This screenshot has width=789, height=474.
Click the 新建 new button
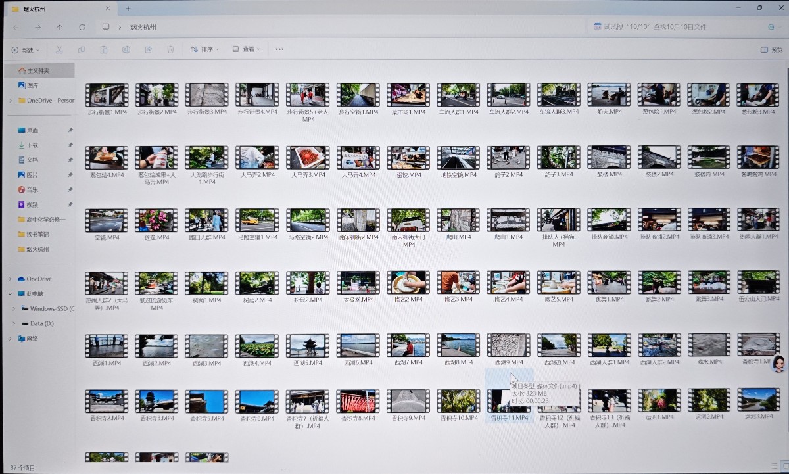(25, 49)
